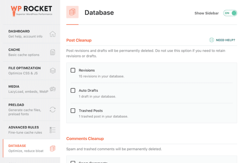
Task: Click the Advanced Rules list icon
Action: [x=53, y=130]
